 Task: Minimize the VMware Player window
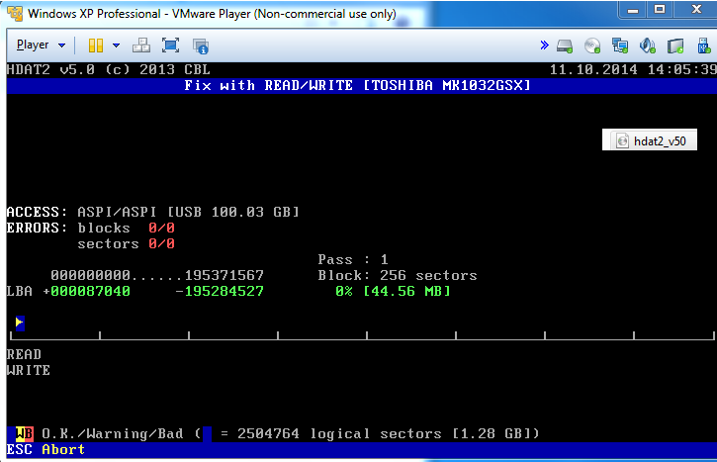point(633,10)
